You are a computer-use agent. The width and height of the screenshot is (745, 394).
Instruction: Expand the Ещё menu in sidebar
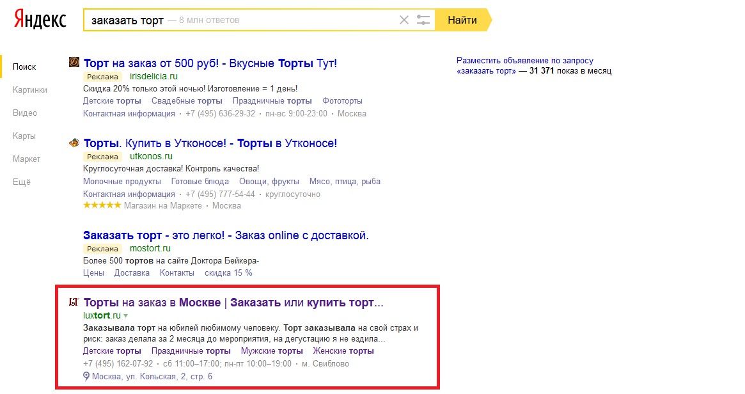coord(21,182)
